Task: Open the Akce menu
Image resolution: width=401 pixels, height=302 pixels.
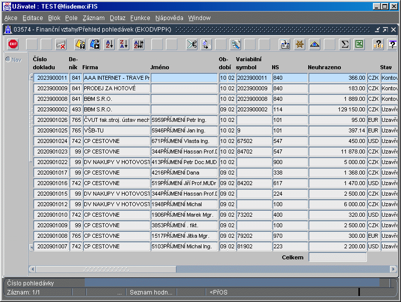Action: pyautogui.click(x=11, y=18)
